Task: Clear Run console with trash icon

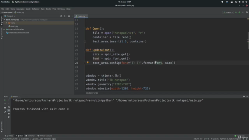Action: (9, 117)
